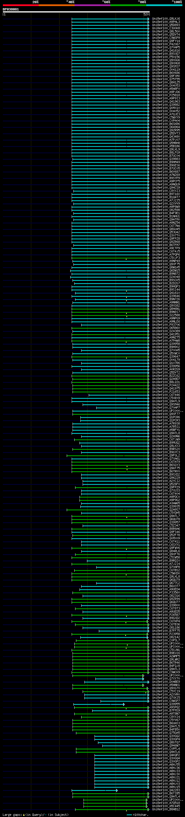This screenshot has width=185, height=817.
Task: Click hit label UniRef100_C9WSP9
Action: tap(166, 38)
